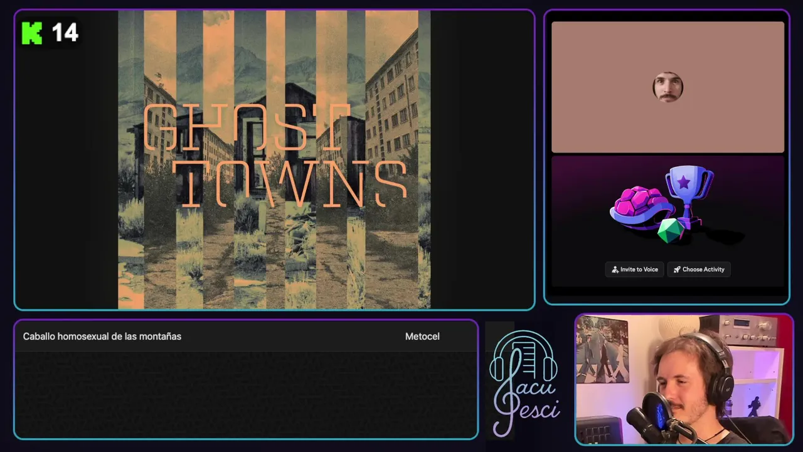Click the round mustached user avatar
Screen dimensions: 803x452
(667, 87)
